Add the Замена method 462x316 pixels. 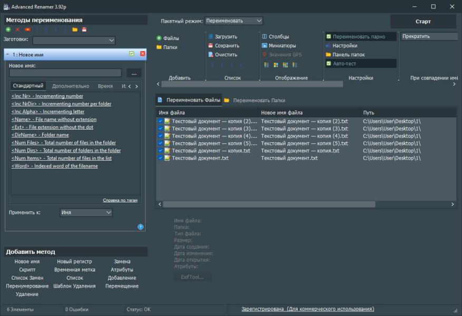pos(122,262)
